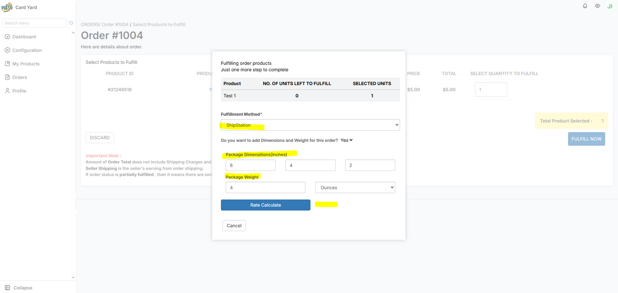Click Cancel in the fulfillment dialog
Image resolution: width=618 pixels, height=293 pixels.
point(234,226)
